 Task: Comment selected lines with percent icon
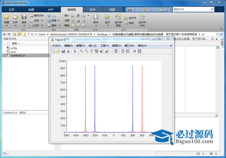tap(73, 21)
